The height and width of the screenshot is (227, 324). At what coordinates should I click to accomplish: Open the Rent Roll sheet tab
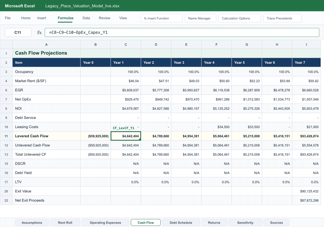65,222
